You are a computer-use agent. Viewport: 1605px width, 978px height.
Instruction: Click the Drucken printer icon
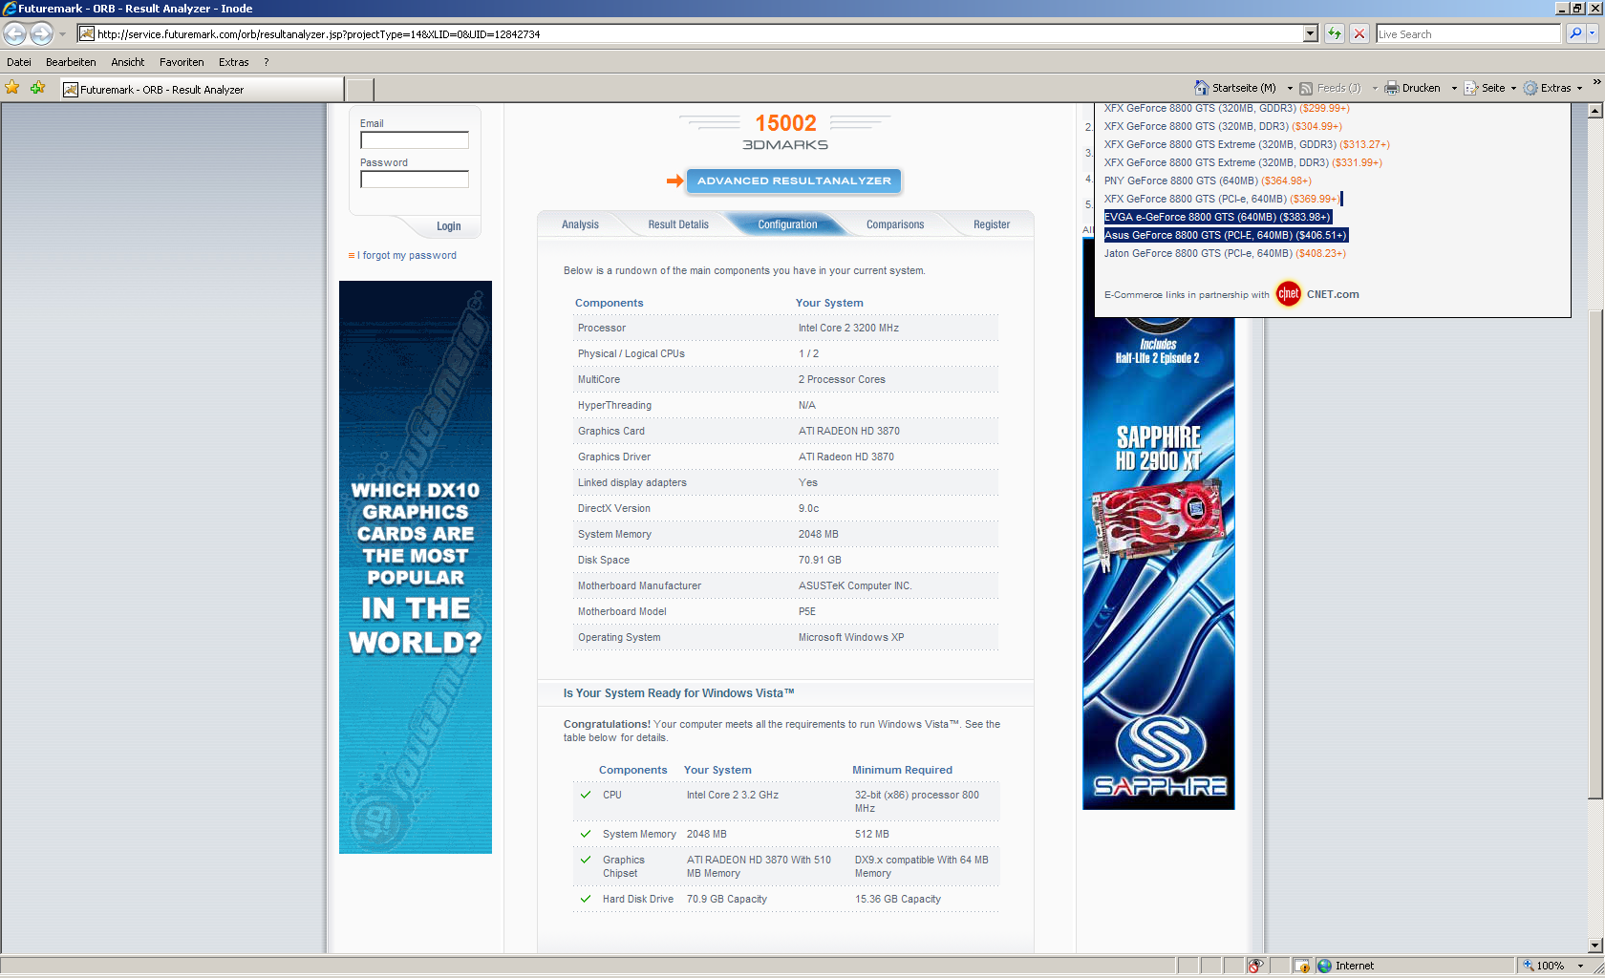point(1392,88)
